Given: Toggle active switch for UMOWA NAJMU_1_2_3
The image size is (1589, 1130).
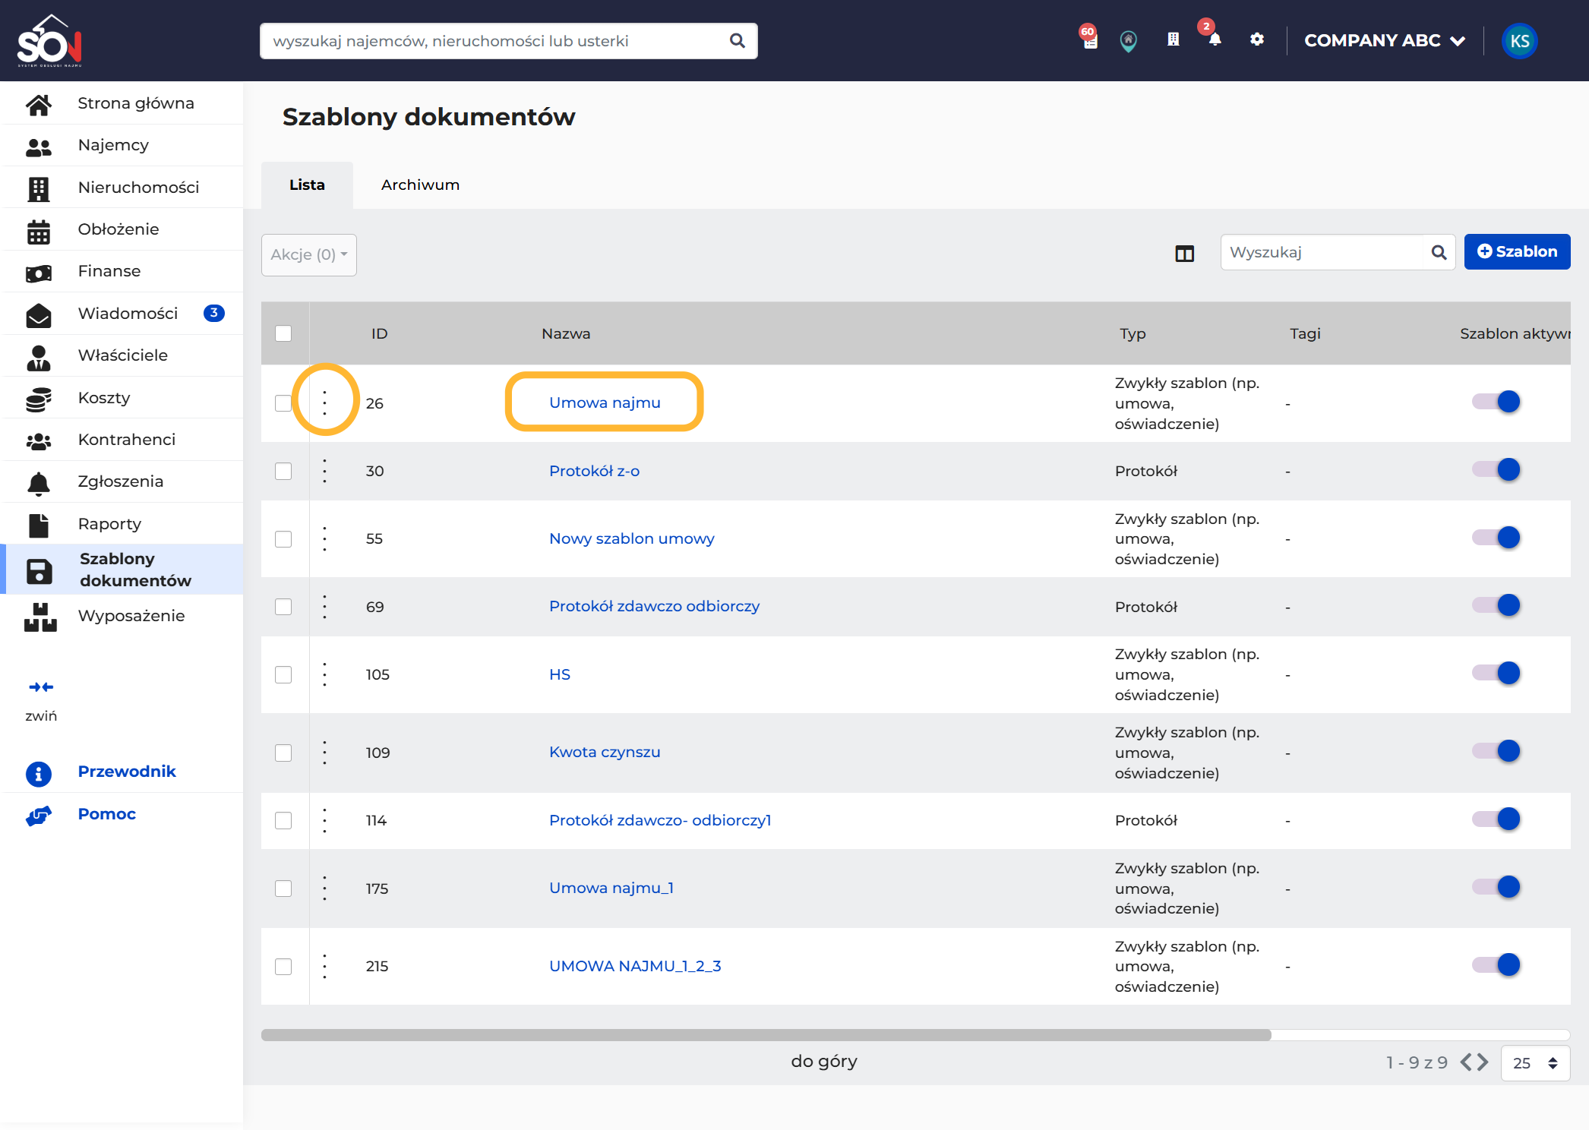Looking at the screenshot, I should 1496,965.
